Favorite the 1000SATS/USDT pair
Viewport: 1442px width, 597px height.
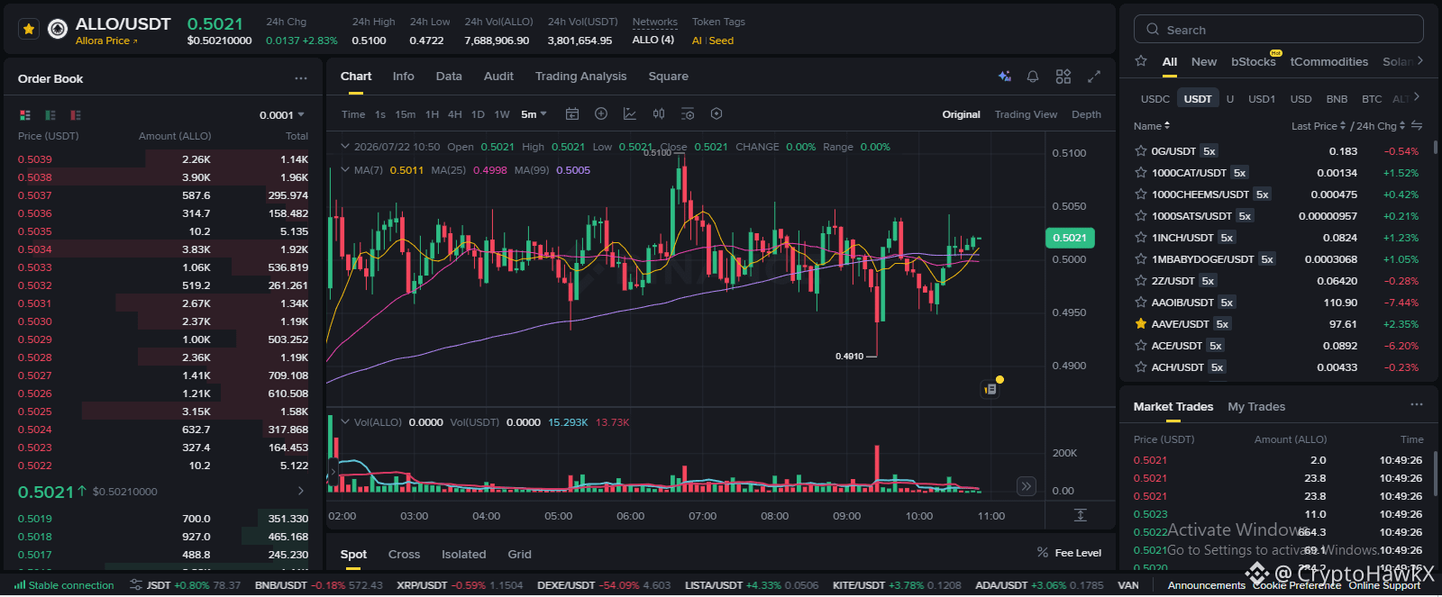(x=1141, y=216)
